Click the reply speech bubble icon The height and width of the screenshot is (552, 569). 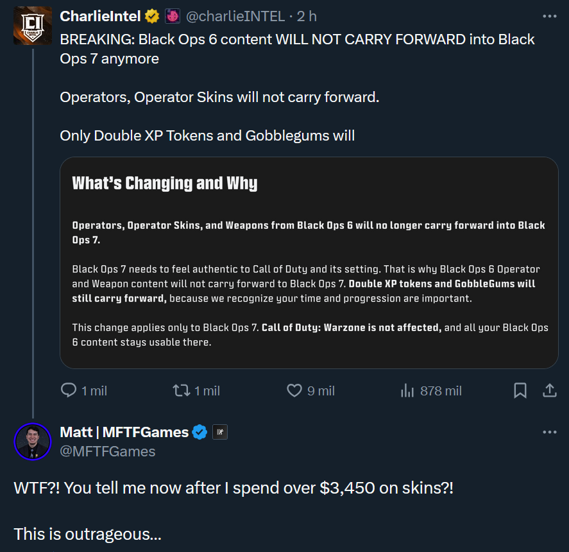(69, 390)
